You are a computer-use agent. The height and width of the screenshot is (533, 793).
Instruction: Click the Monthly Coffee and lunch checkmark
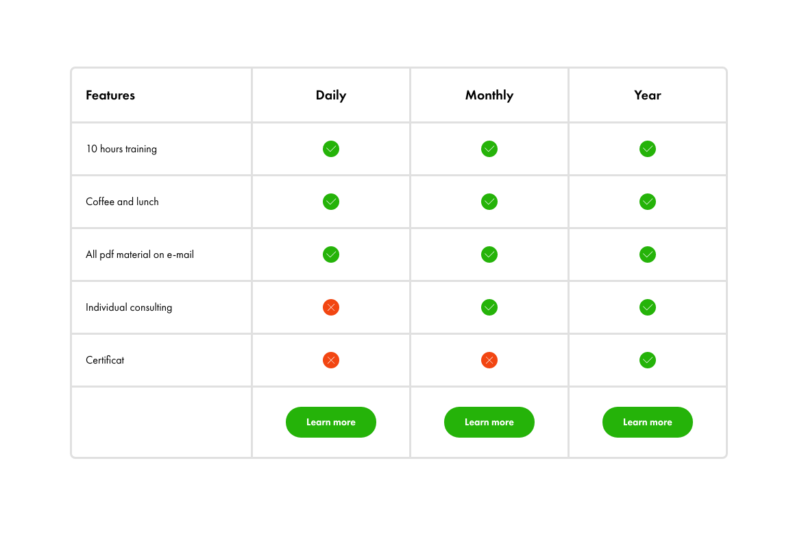[489, 202]
